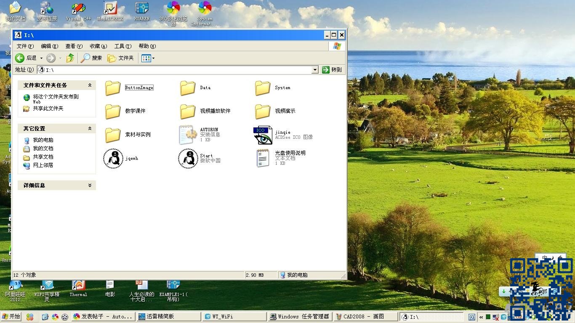Viewport: 575px width, 323px height.
Task: Click the media player quick launch icon
Action: click(x=65, y=317)
